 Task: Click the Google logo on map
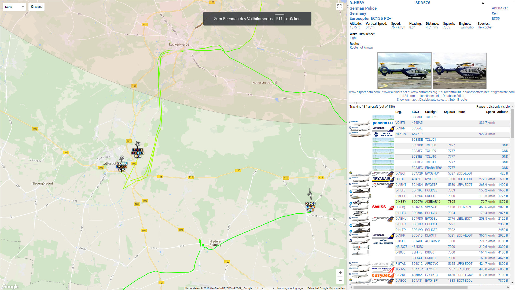pyautogui.click(x=10, y=287)
